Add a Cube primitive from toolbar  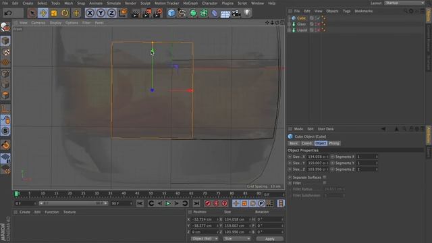pyautogui.click(x=171, y=13)
